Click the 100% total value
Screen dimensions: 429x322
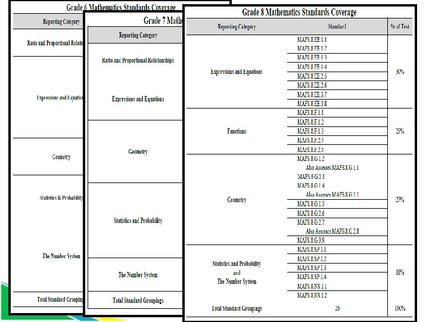pos(400,308)
